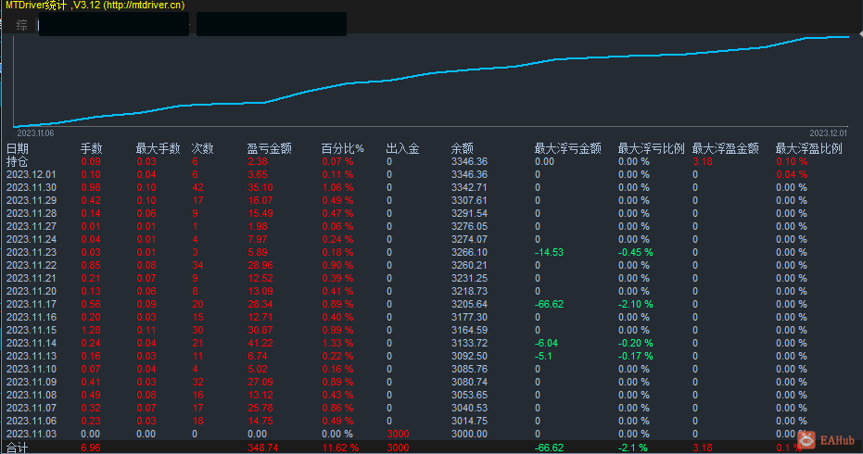Select the 2023.11.10 date row
The width and height of the screenshot is (863, 454).
[x=32, y=370]
